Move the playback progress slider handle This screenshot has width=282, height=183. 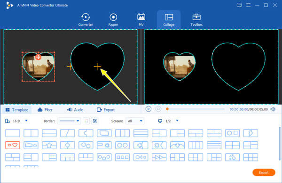coord(167,109)
